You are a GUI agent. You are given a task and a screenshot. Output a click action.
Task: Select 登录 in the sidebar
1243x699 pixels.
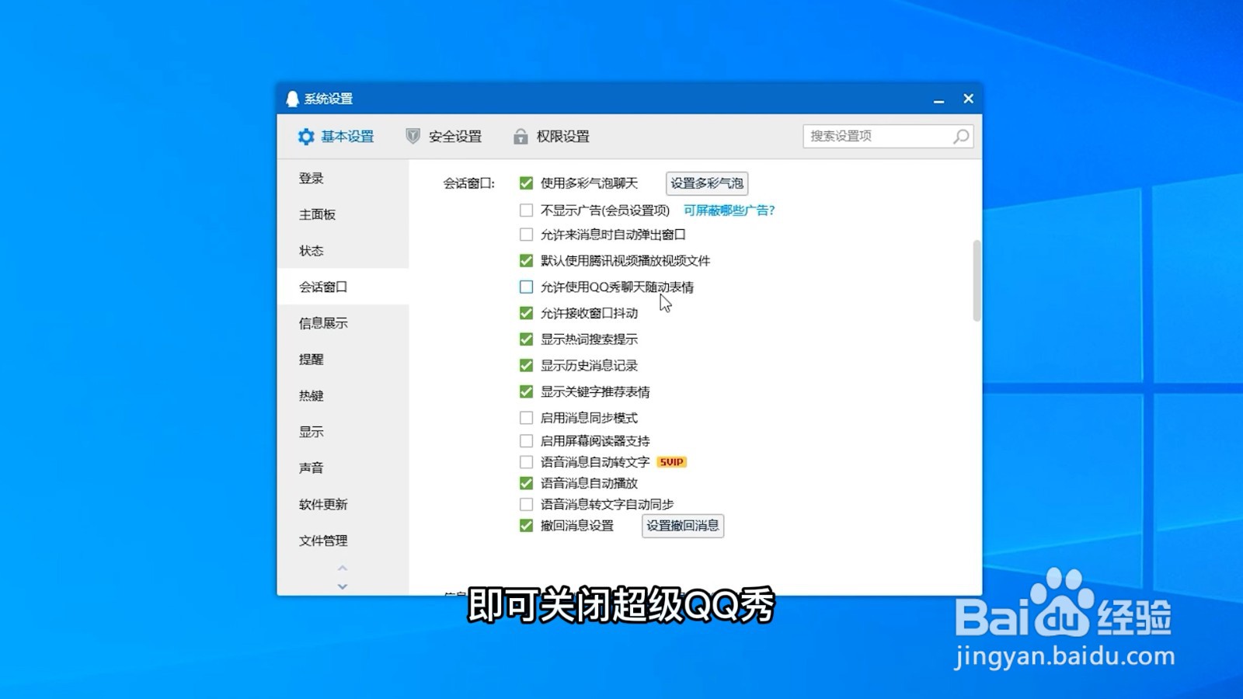click(x=343, y=178)
